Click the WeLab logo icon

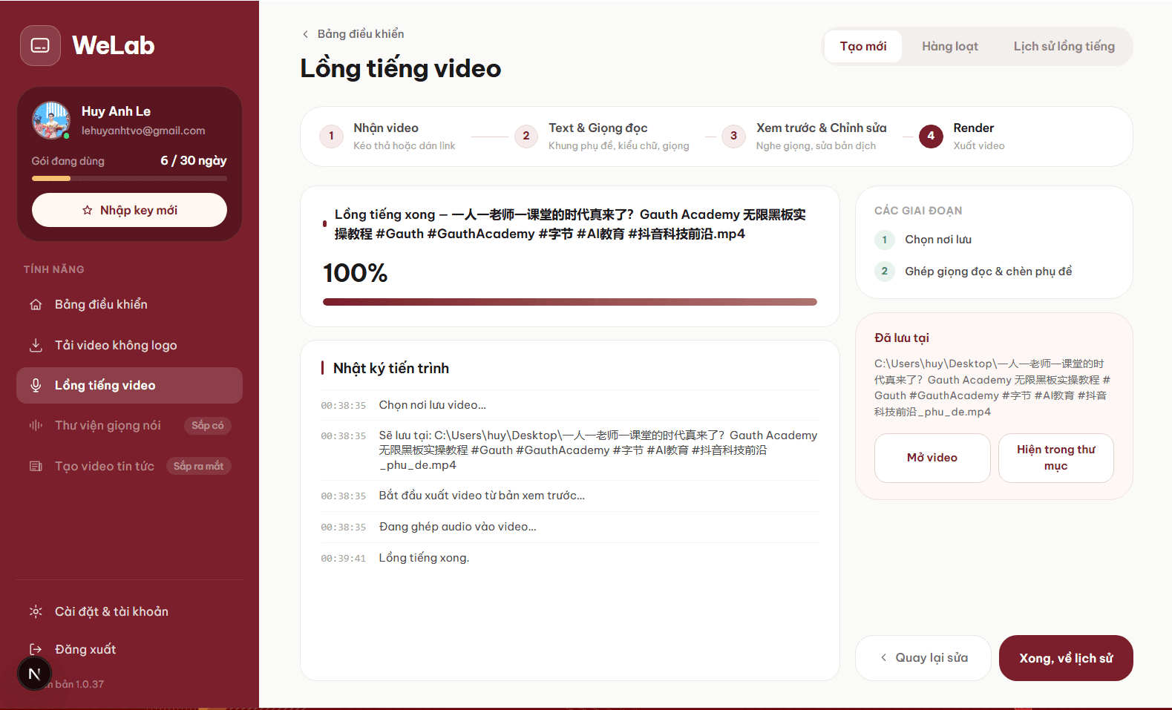[x=40, y=46]
